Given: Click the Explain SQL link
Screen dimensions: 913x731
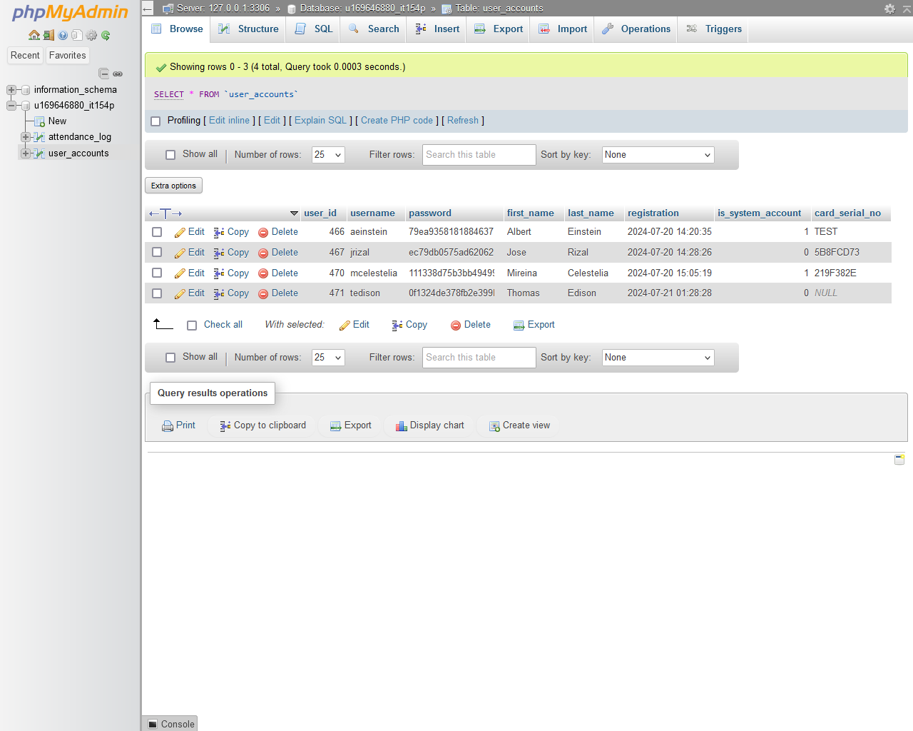Looking at the screenshot, I should (x=320, y=121).
